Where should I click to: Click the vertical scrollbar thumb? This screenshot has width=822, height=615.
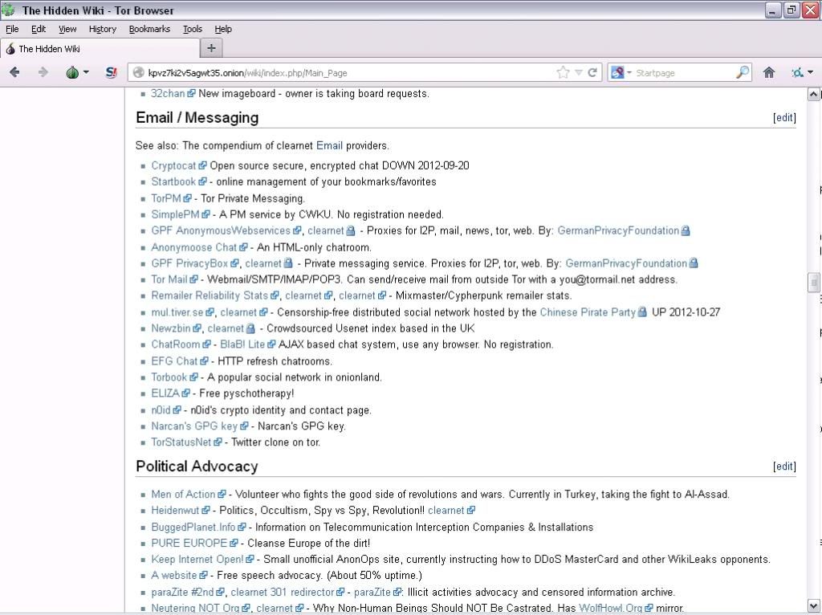click(813, 283)
